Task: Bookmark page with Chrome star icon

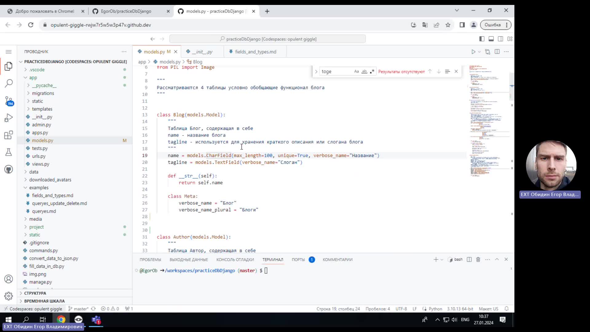Action: [448, 25]
